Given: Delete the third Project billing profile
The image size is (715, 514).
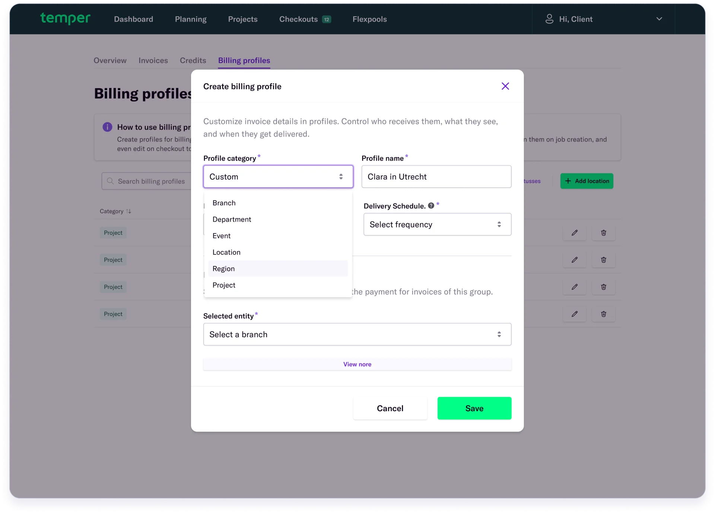Looking at the screenshot, I should click(603, 287).
